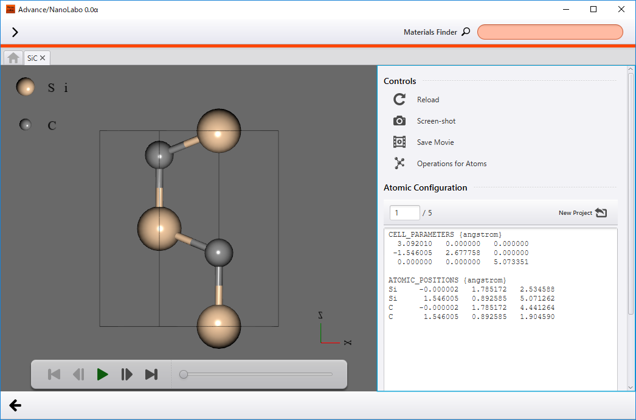Step back one frame
The image size is (636, 420).
[x=78, y=374]
